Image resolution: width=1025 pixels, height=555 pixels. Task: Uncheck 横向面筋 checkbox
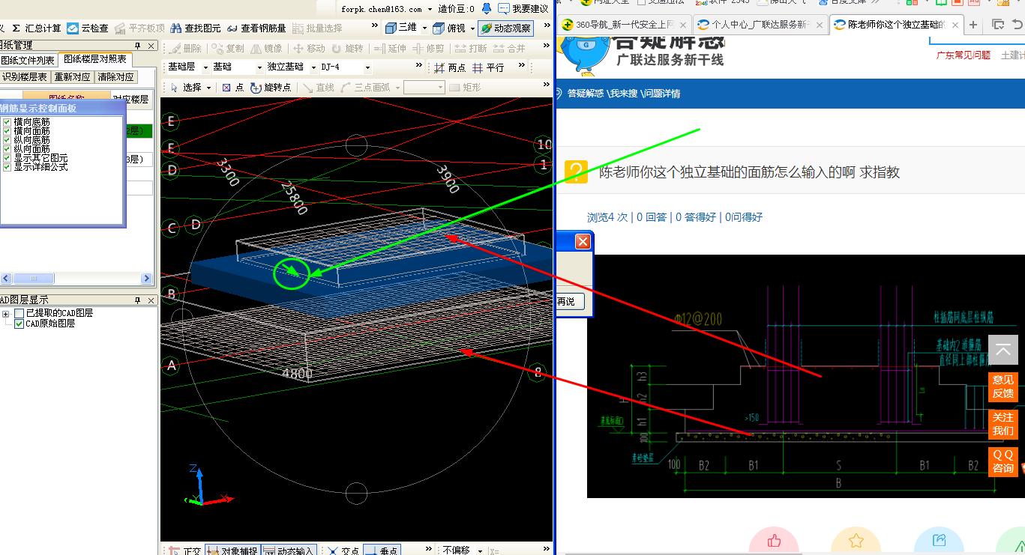(x=7, y=130)
